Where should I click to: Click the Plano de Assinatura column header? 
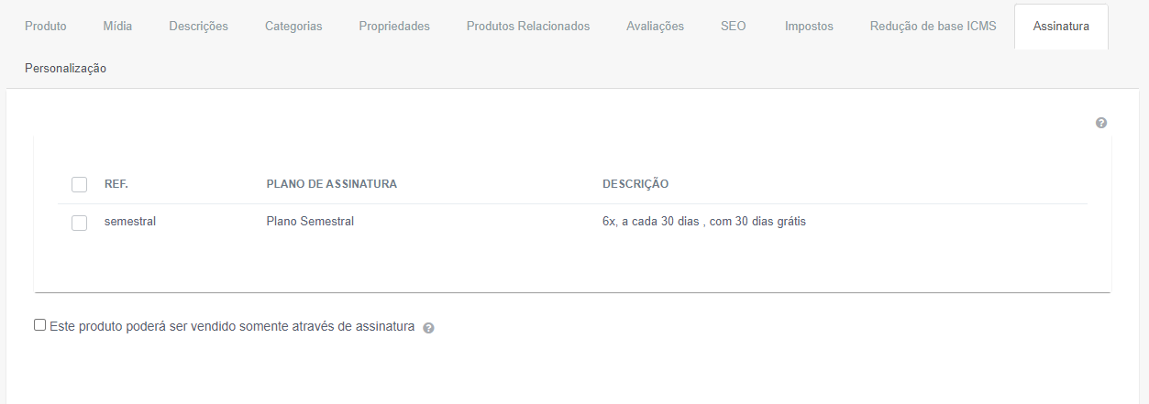pos(331,184)
